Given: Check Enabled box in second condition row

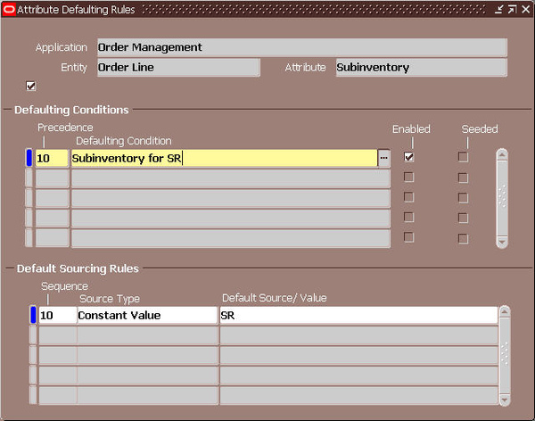Looking at the screenshot, I should pyautogui.click(x=408, y=177).
